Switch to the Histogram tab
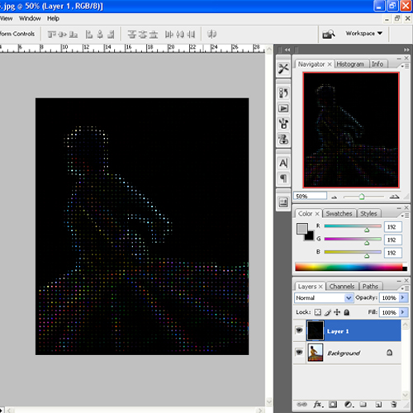 coord(350,64)
